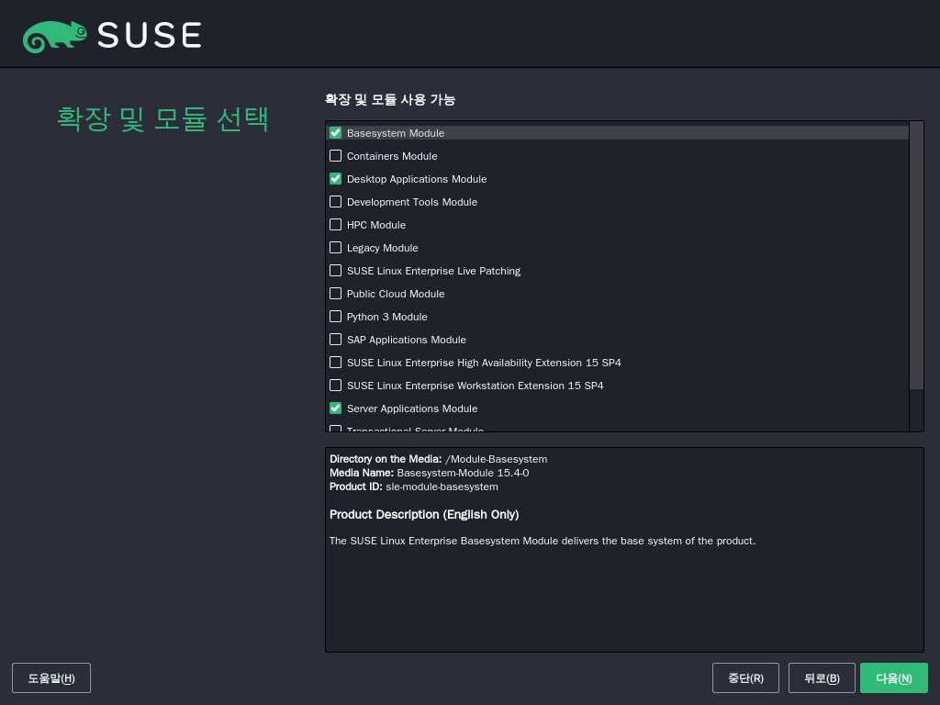Screen dimensions: 940x705
Task: Check Workstation Extension 15 SP4 box
Action: tap(336, 386)
